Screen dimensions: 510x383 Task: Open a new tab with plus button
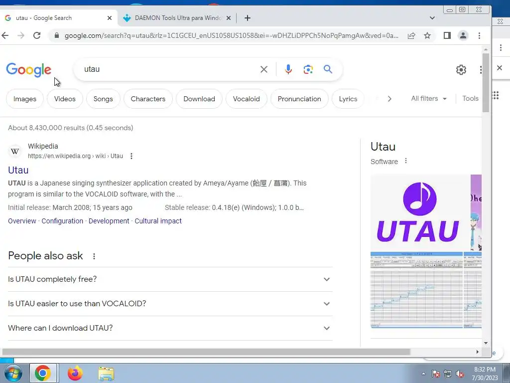247,18
